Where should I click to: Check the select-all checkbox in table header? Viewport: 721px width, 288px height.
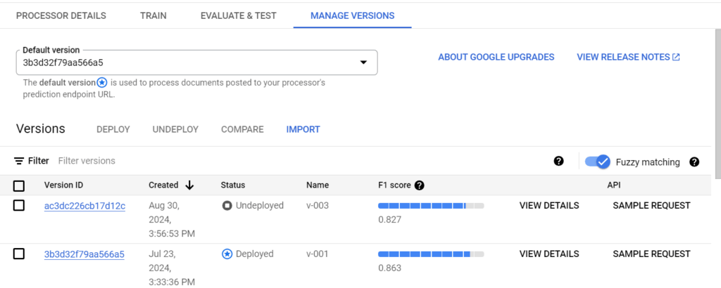19,185
